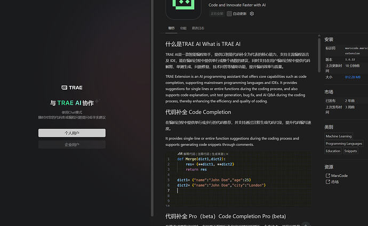Select the Snippets category tag

(x=350, y=151)
